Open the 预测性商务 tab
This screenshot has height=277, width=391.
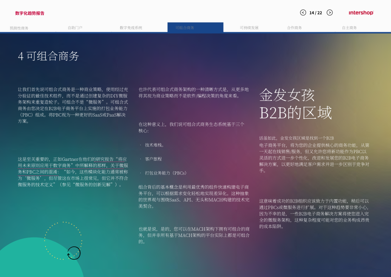(19, 28)
